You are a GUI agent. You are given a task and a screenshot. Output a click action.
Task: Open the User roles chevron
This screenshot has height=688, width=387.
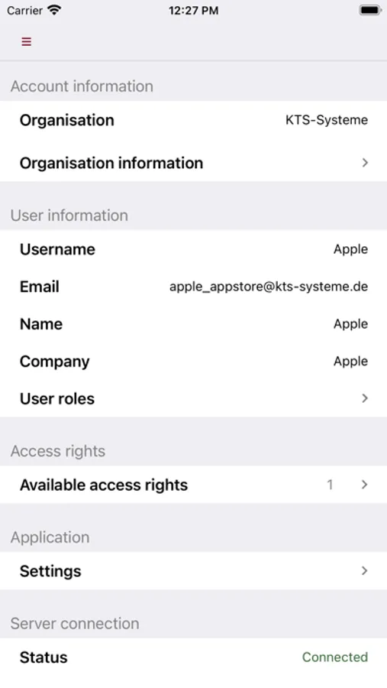point(365,398)
